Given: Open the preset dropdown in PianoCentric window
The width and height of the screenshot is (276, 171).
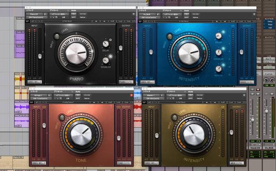Looking at the screenshot, I should pos(60,14).
